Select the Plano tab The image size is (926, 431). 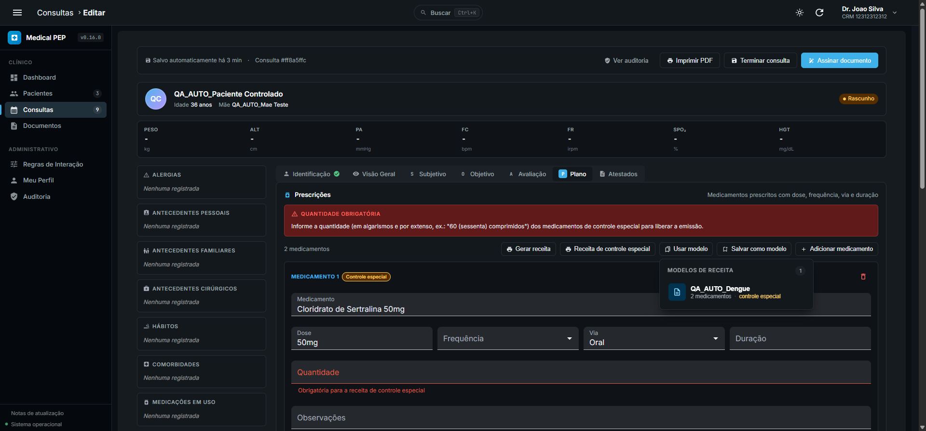point(572,174)
